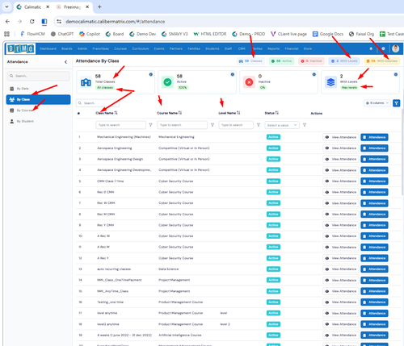Switch to the Freeimage browser tab
Image resolution: width=404 pixels, height=346 pixels.
72,7
